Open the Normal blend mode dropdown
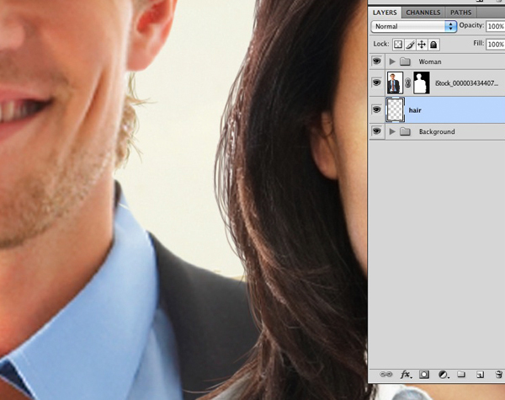Viewport: 505px width, 400px height. [414, 26]
